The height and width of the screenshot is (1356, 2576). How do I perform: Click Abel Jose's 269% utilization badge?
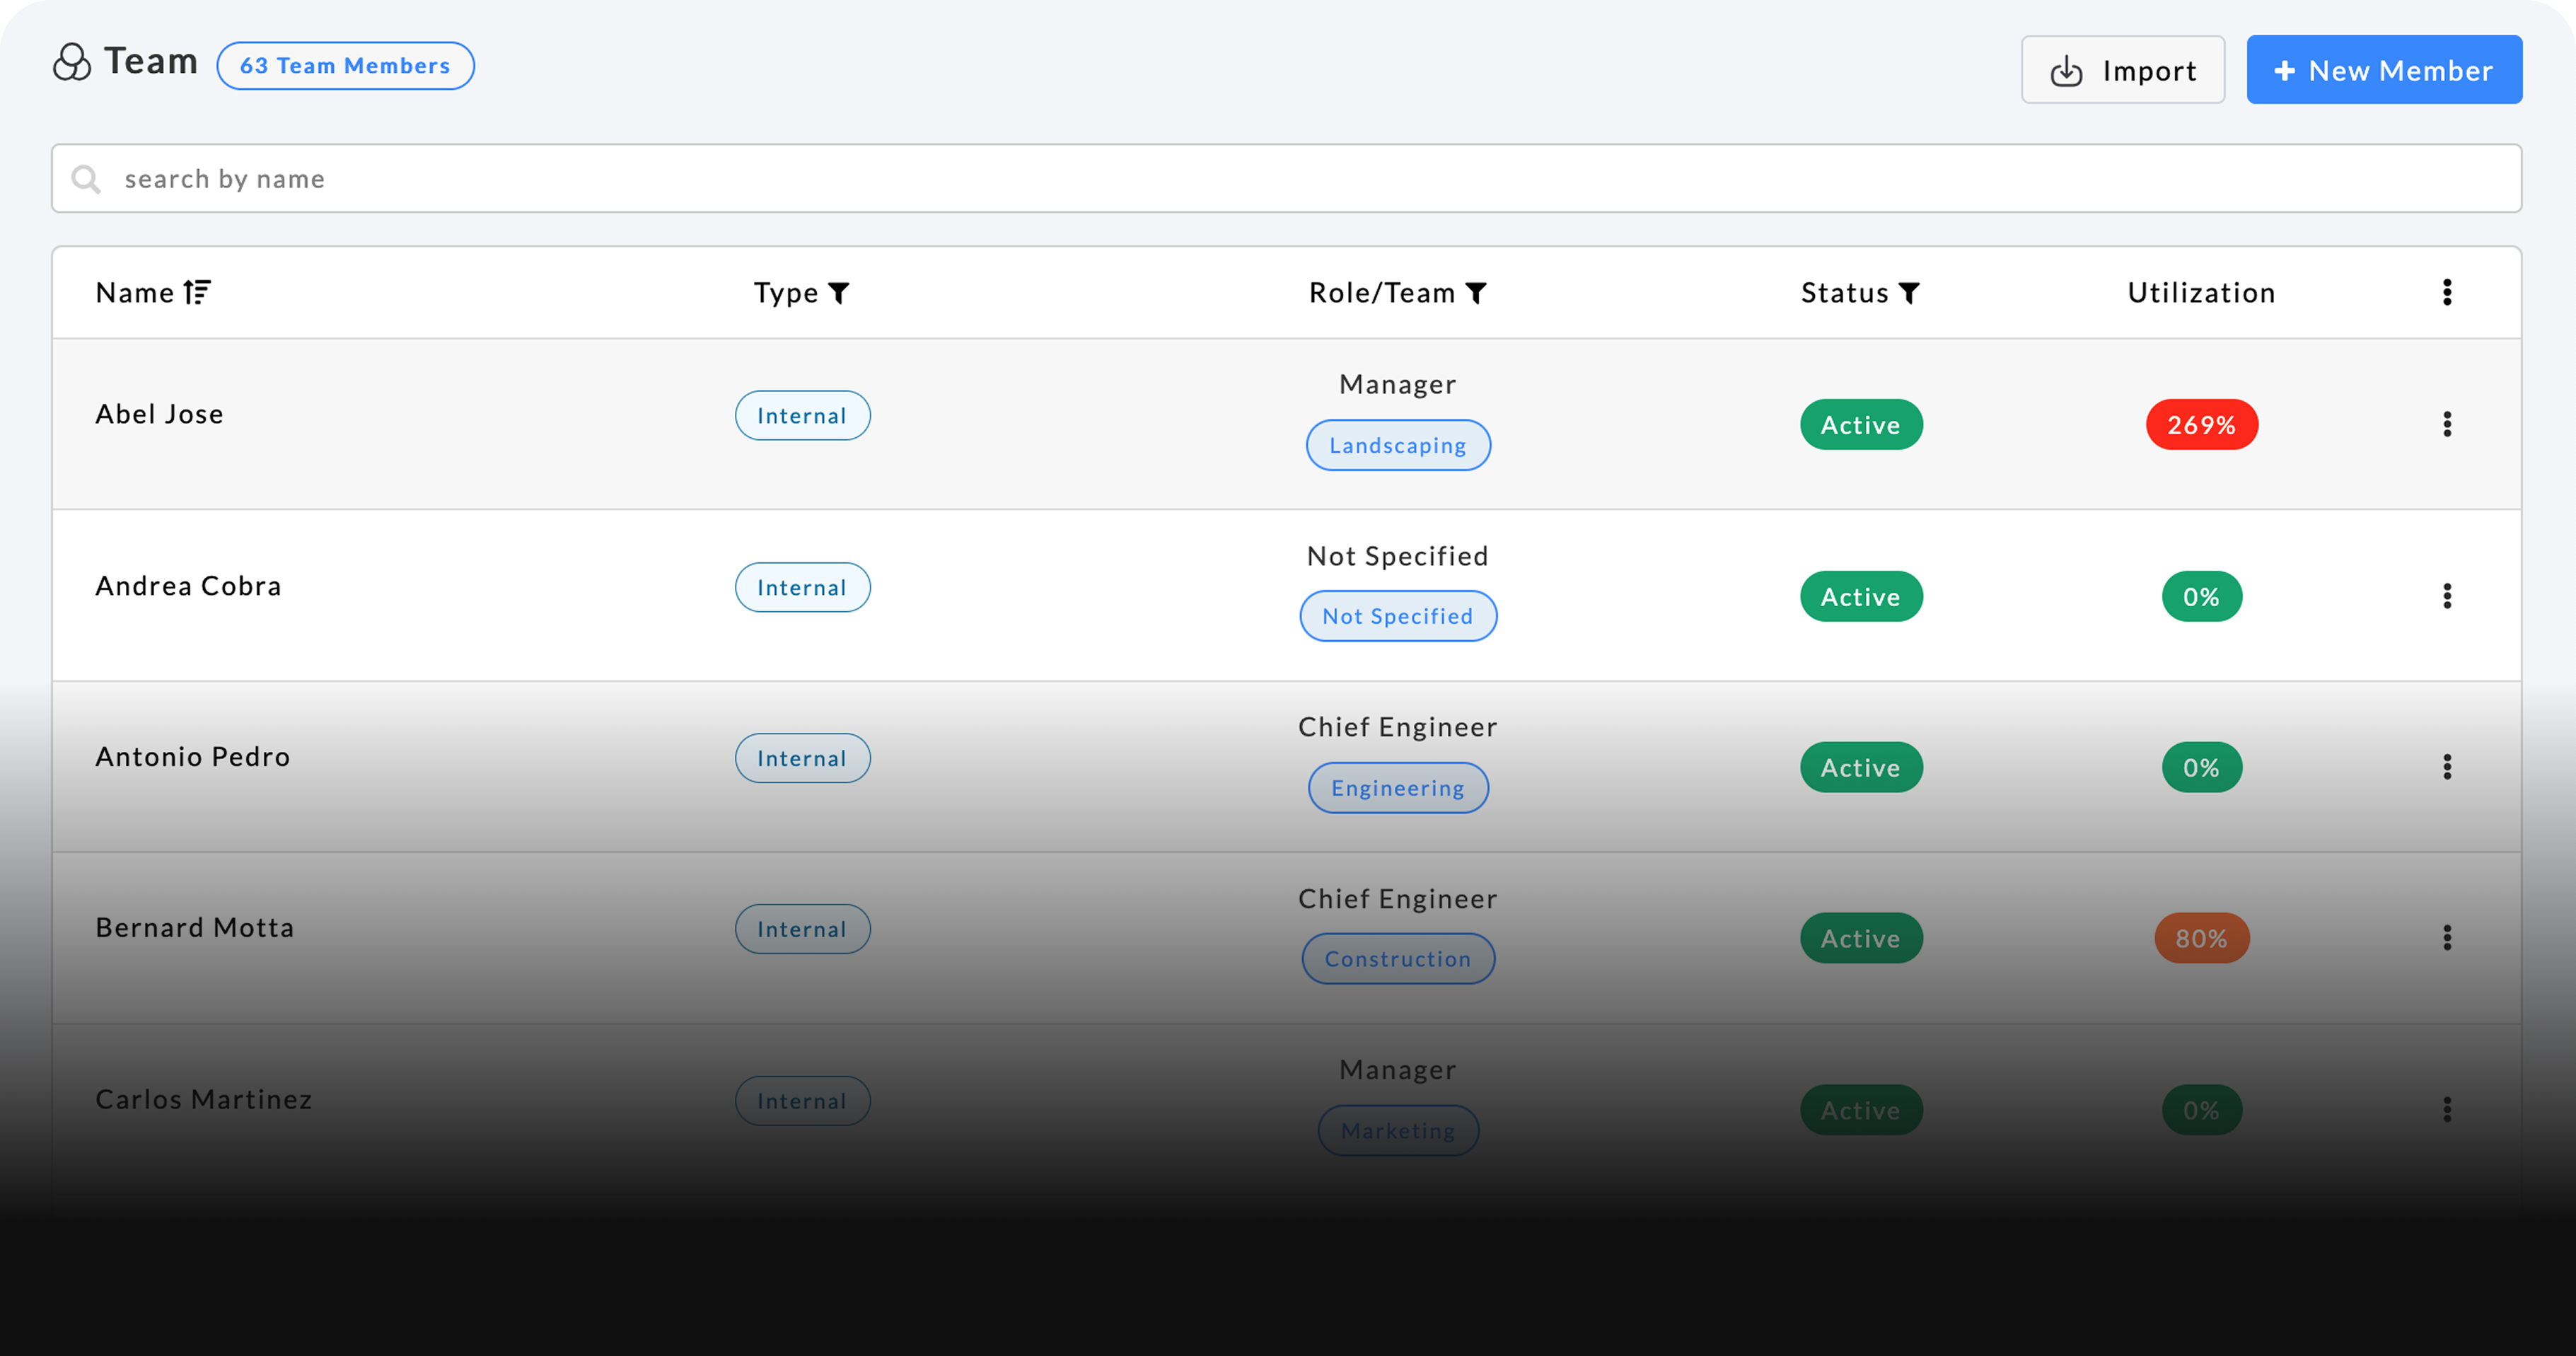click(x=2201, y=425)
